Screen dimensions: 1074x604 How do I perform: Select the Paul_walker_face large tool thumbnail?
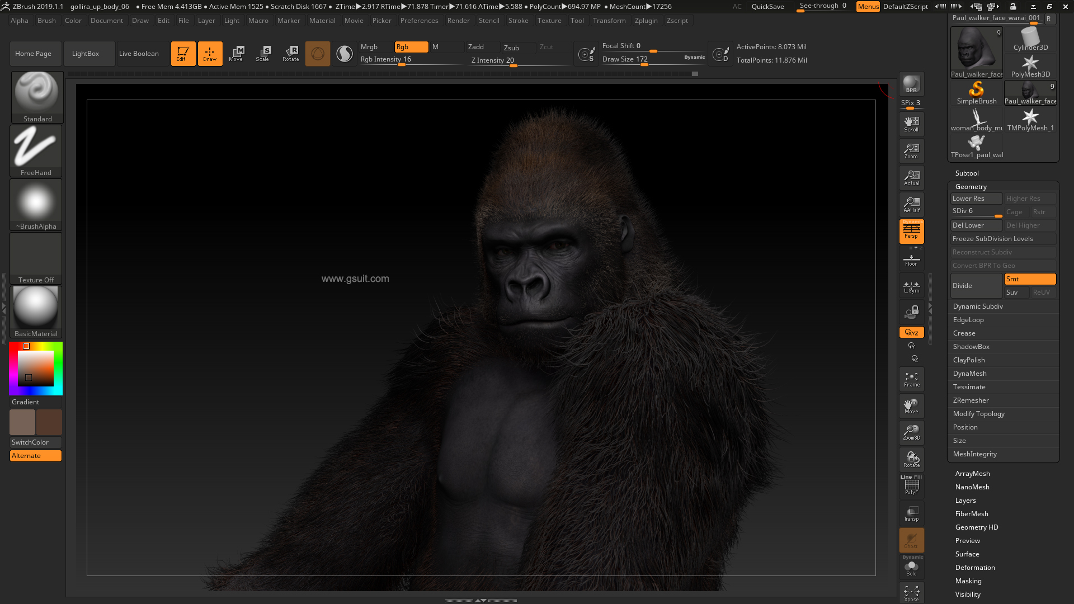pos(976,53)
